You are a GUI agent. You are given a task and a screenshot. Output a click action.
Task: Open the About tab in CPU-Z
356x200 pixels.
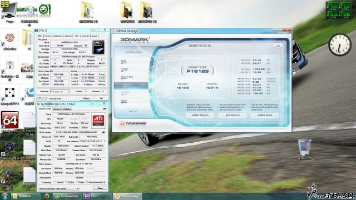point(94,36)
